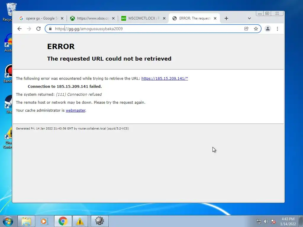Screen dimensions: 303x227
Task: Open a new tab
Action: coord(226,18)
